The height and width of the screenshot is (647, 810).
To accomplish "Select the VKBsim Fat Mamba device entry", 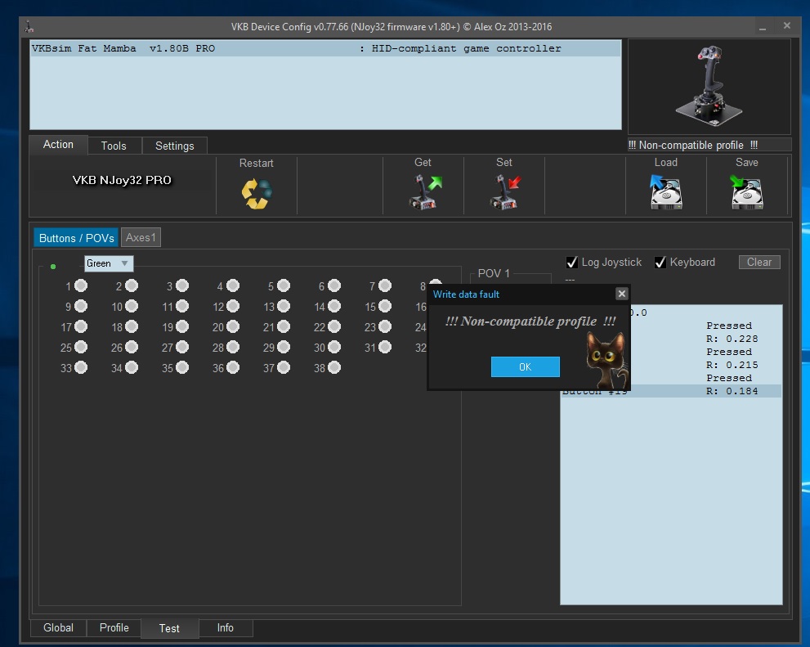I will point(325,49).
